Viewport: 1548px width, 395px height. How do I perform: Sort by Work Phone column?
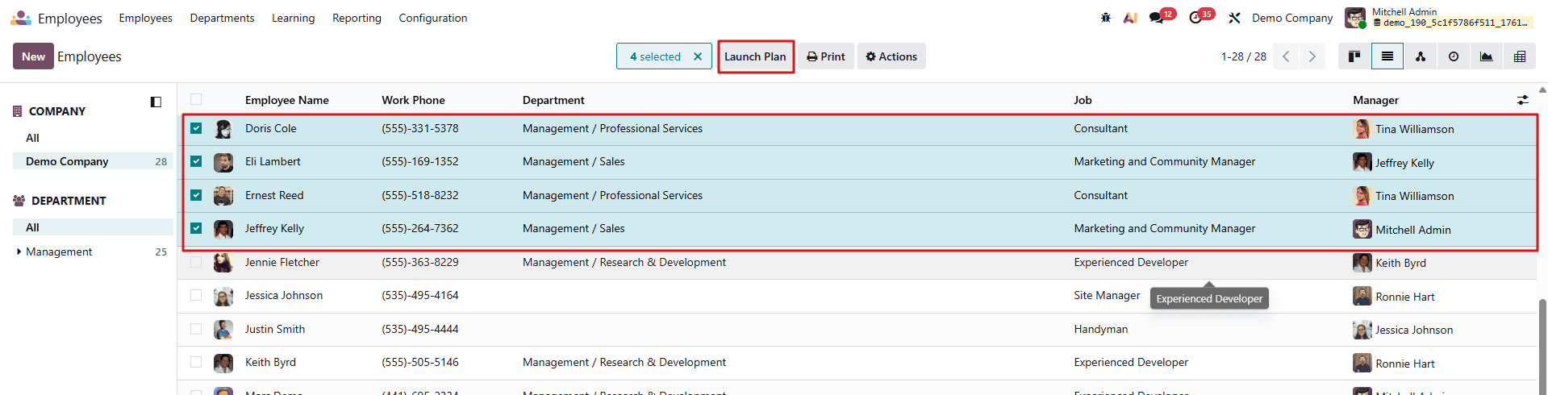pos(413,100)
